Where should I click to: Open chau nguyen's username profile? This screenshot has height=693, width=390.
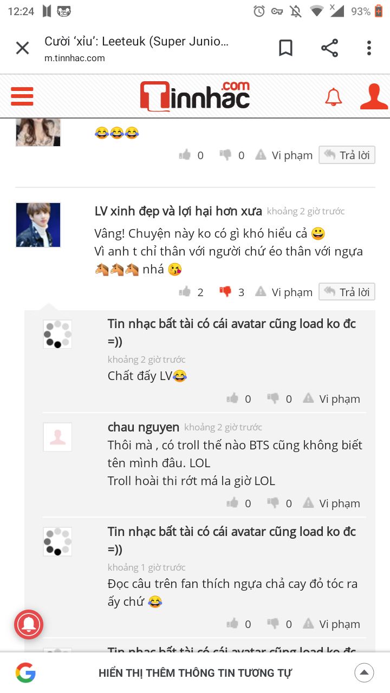click(143, 427)
